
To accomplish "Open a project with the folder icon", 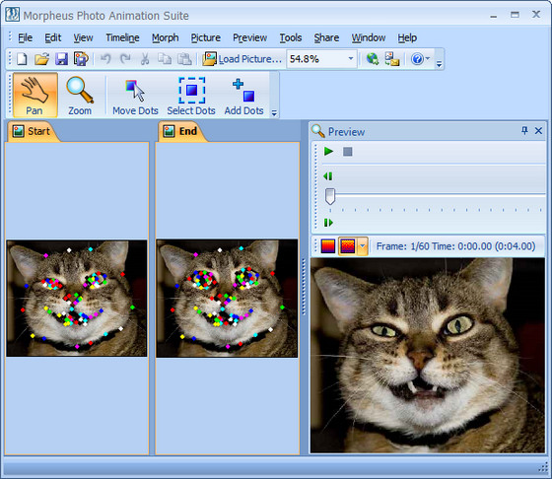I will pos(41,59).
